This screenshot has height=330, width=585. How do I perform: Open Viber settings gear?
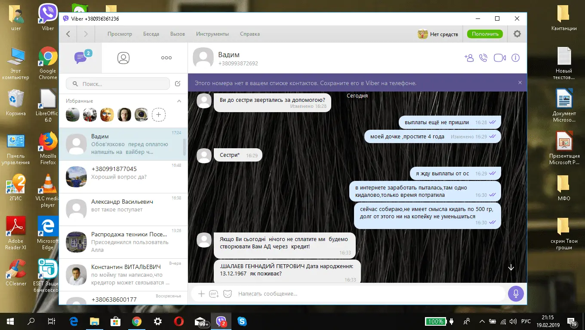[x=517, y=34]
